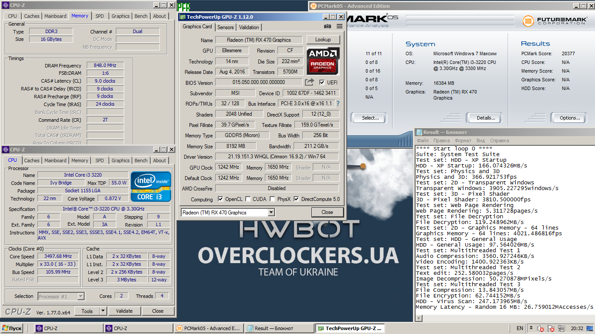The width and height of the screenshot is (595, 334).
Task: Click the Close button in CPU-Z
Action: [158, 311]
